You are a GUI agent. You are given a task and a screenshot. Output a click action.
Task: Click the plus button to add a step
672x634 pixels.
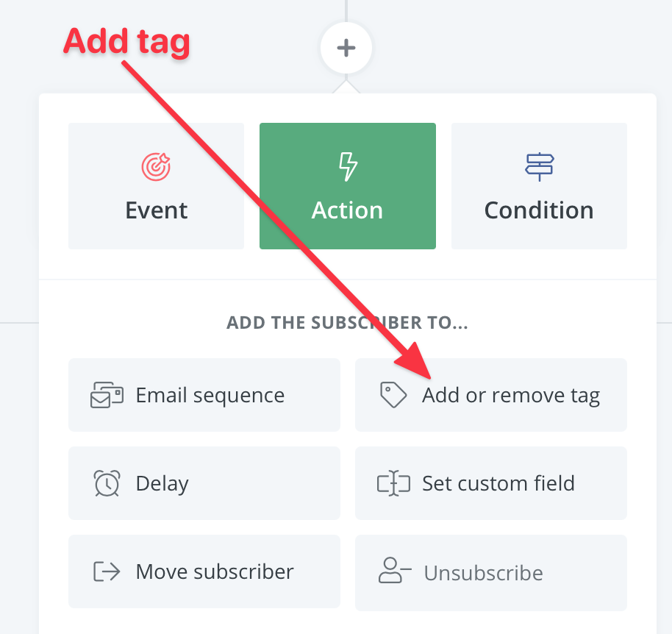[x=346, y=49]
